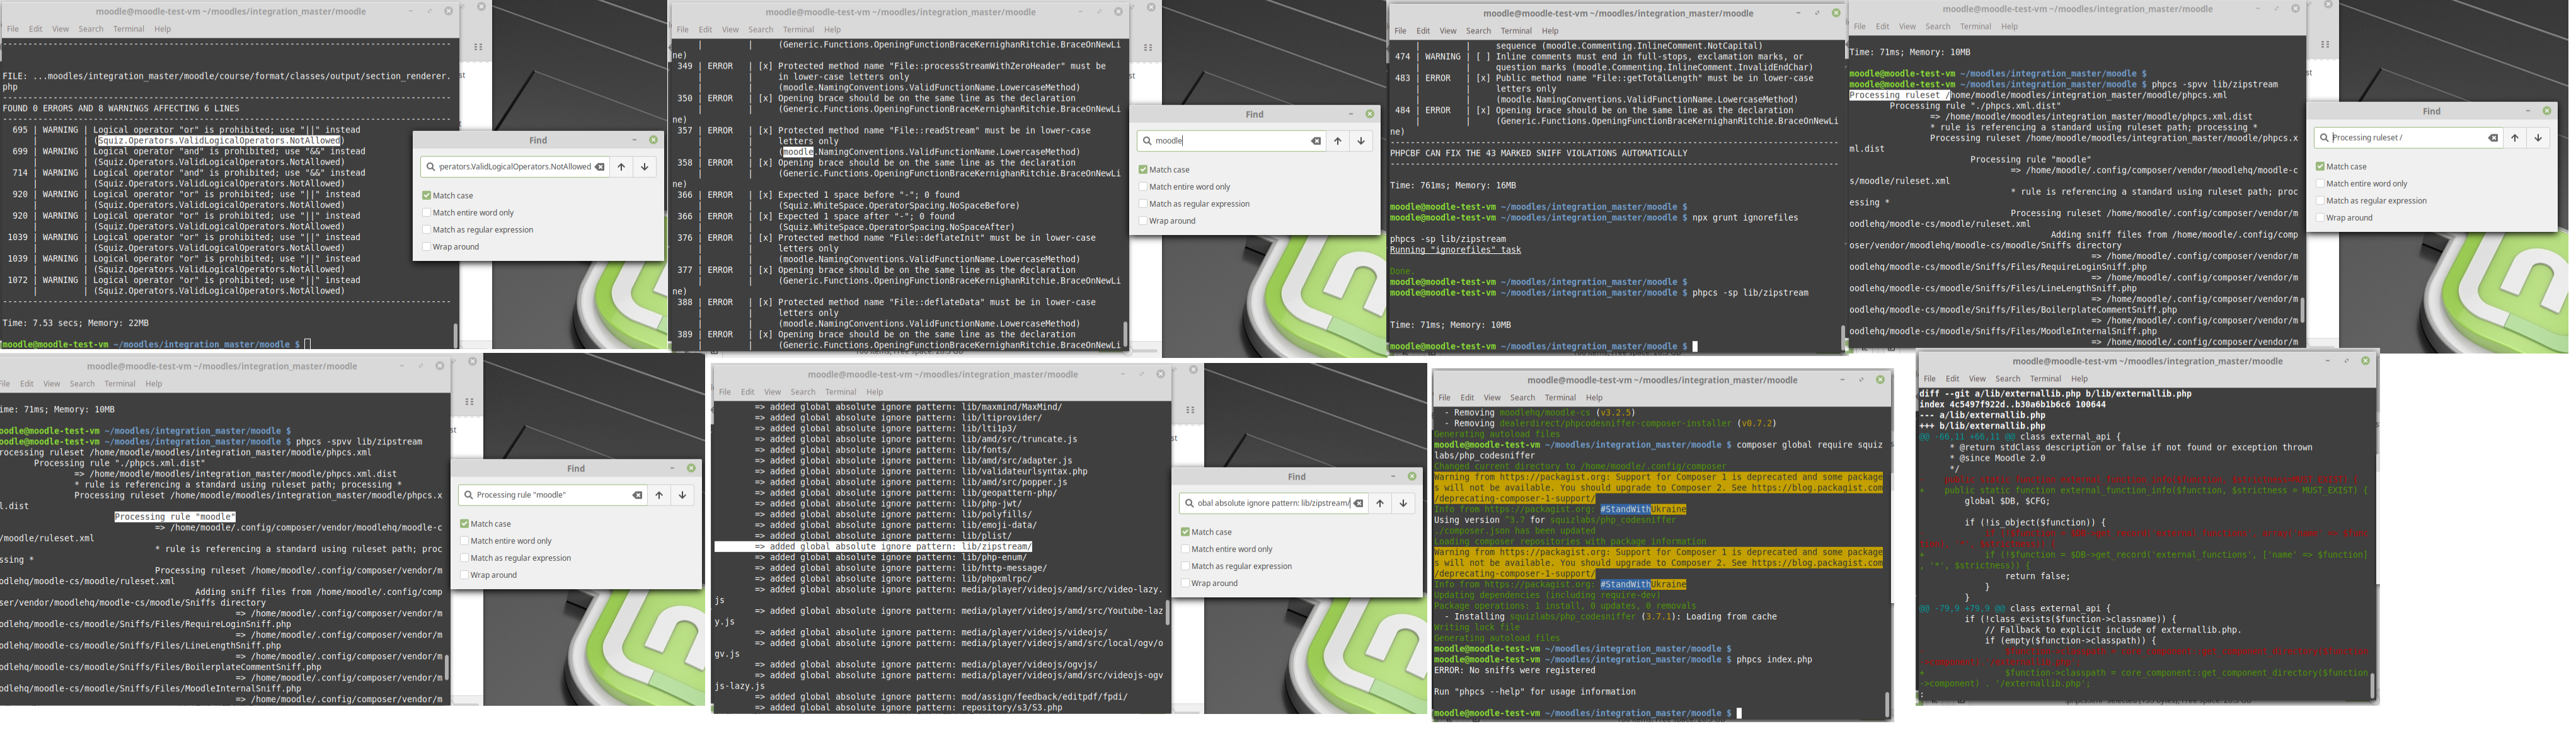Enable Match as regular expression in NotAllowed Find
The height and width of the screenshot is (731, 2576).
[x=426, y=230]
